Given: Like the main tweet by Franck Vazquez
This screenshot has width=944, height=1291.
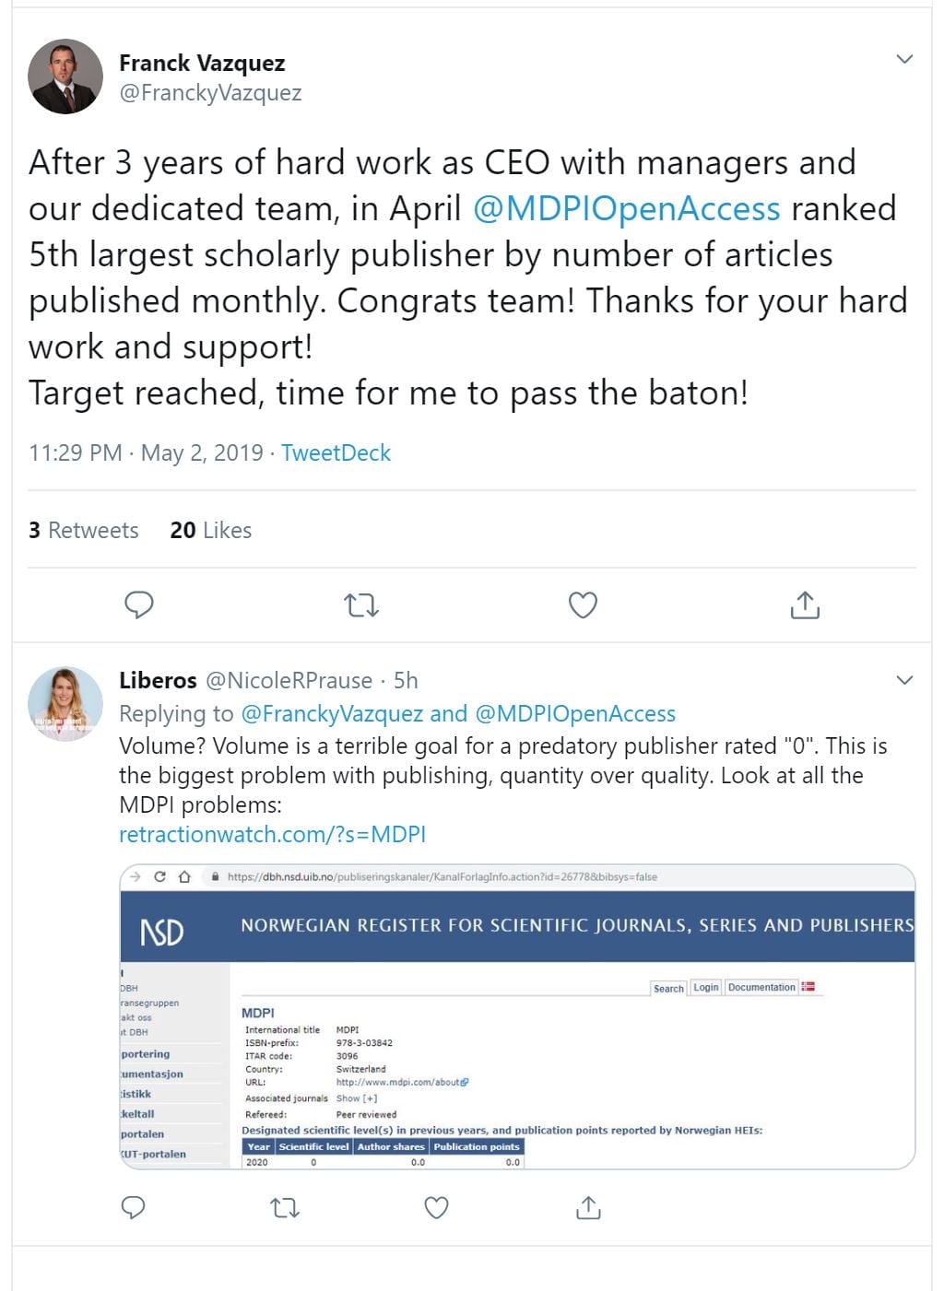Looking at the screenshot, I should (583, 604).
